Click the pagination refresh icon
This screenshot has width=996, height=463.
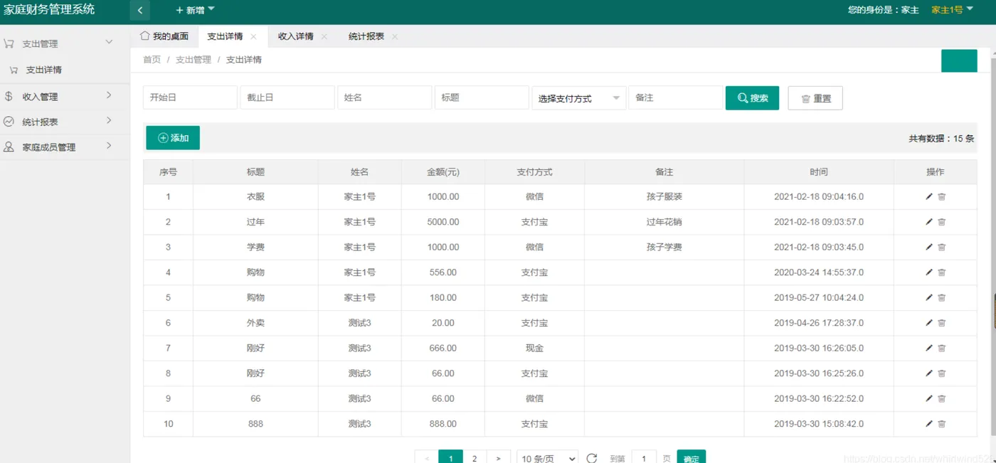point(592,458)
